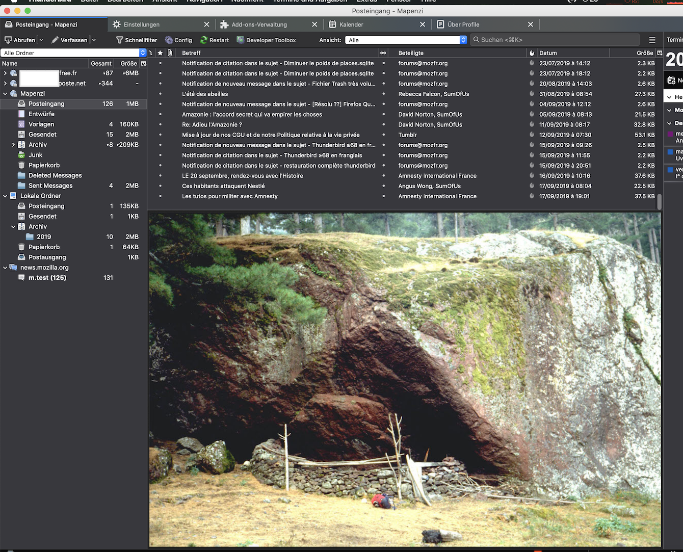Image resolution: width=683 pixels, height=552 pixels.
Task: Open the Config toolbar item
Action: tap(178, 40)
